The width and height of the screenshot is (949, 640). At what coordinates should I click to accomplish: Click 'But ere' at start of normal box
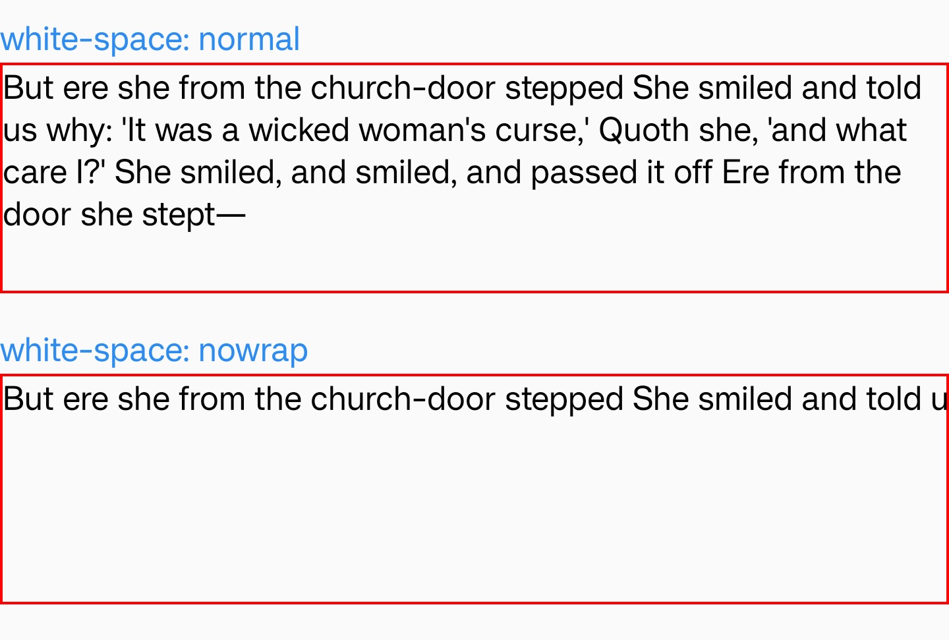click(x=55, y=88)
